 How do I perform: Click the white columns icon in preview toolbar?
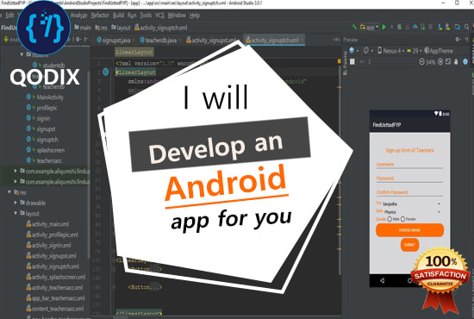(352, 62)
